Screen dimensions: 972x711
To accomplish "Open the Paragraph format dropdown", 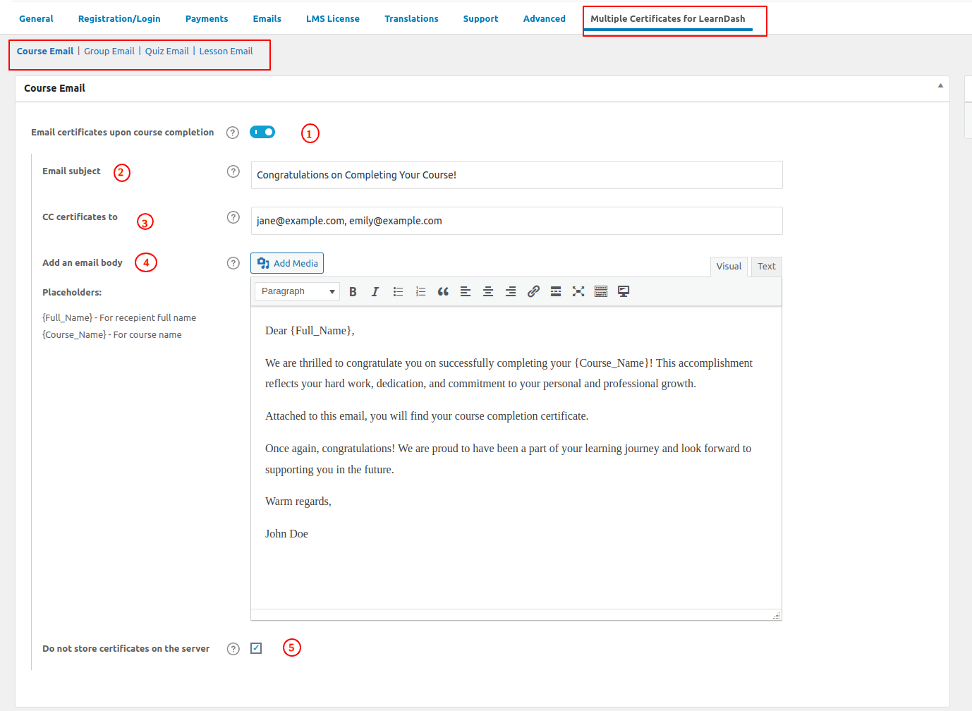I will [x=296, y=291].
